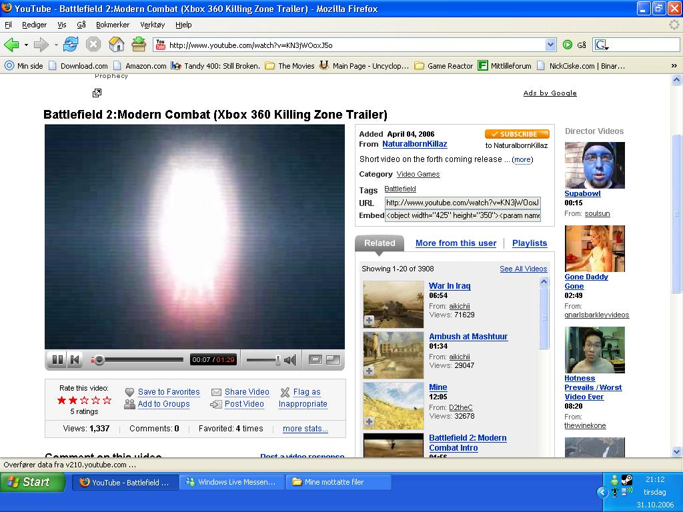Click the page scrollbar down arrow
683x512 pixels.
pos(676,451)
